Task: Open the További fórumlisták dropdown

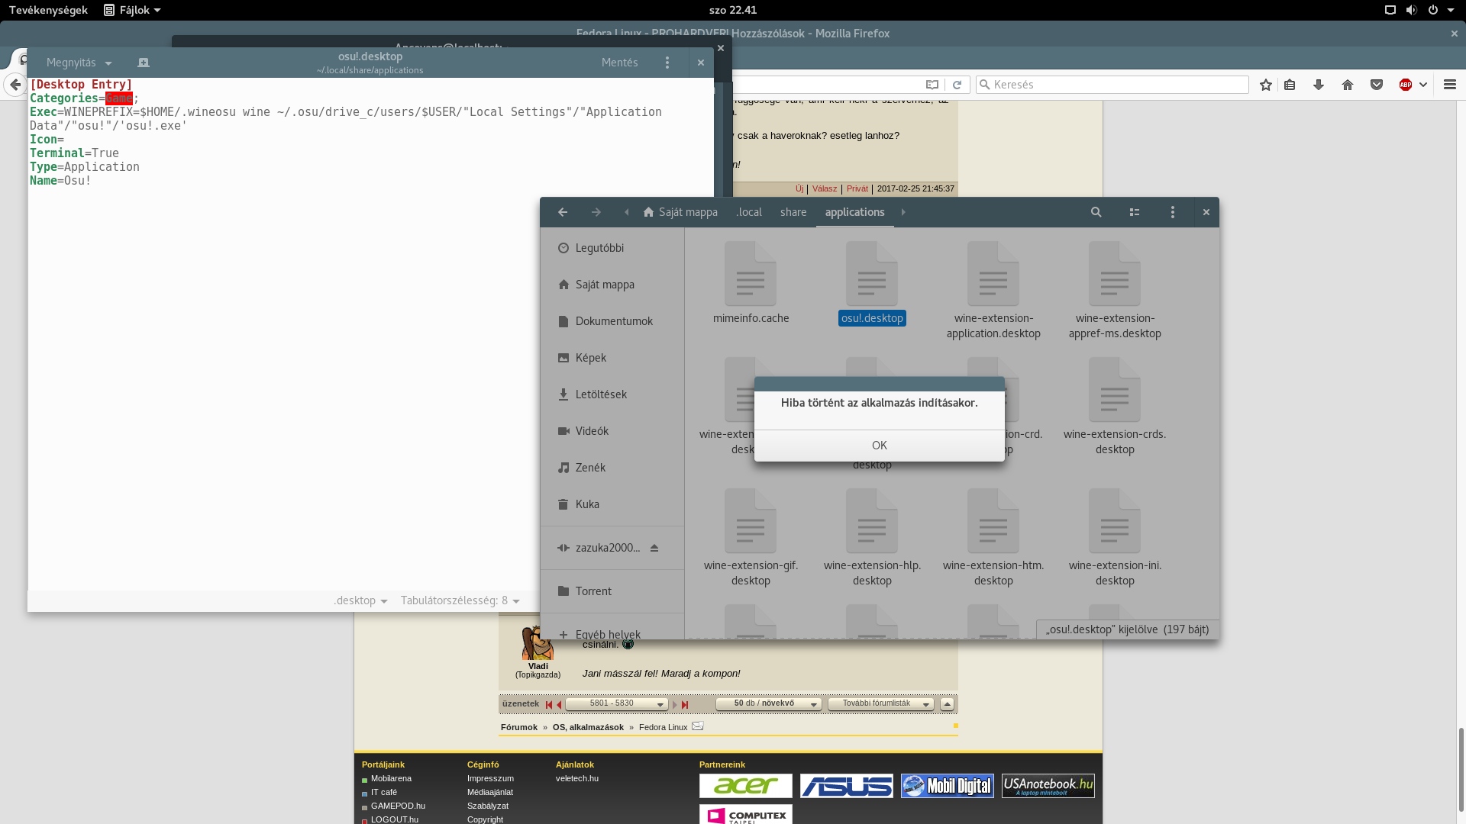Action: [x=881, y=704]
